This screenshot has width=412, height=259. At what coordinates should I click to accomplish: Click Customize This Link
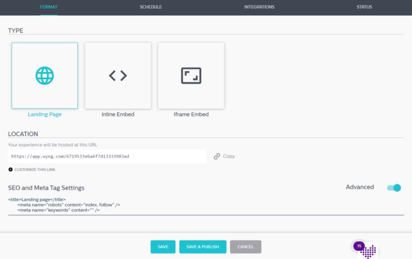(x=35, y=169)
